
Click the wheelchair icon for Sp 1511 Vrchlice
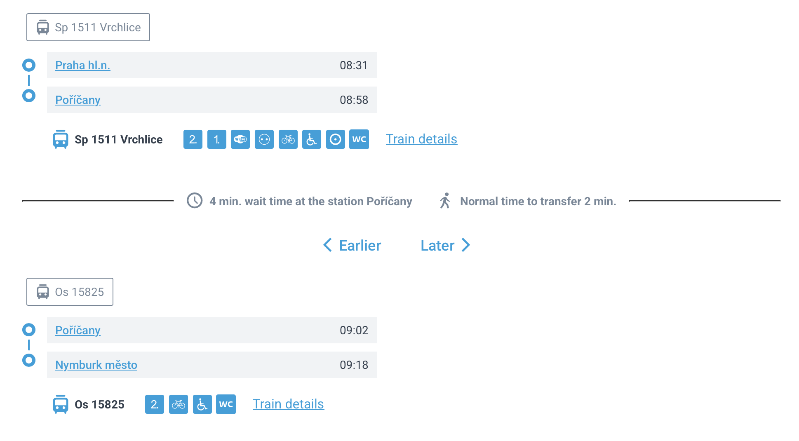(312, 139)
